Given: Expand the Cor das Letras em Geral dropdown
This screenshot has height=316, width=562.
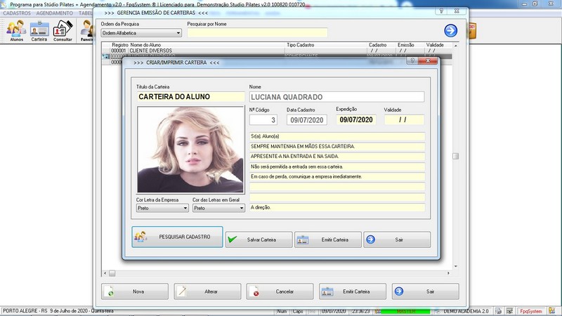Looking at the screenshot, I should pos(218,208).
